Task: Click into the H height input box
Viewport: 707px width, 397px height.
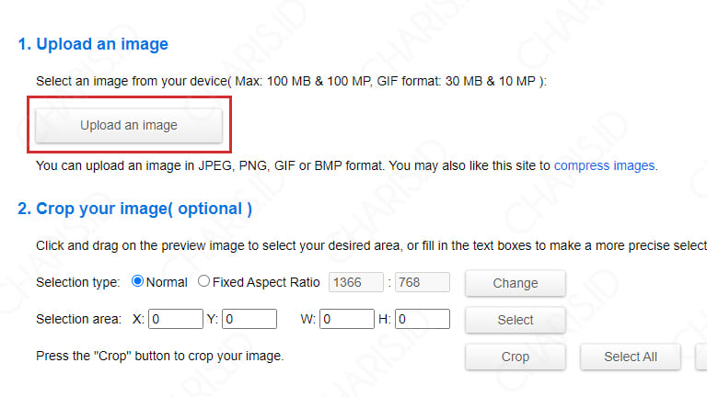Action: [x=423, y=319]
